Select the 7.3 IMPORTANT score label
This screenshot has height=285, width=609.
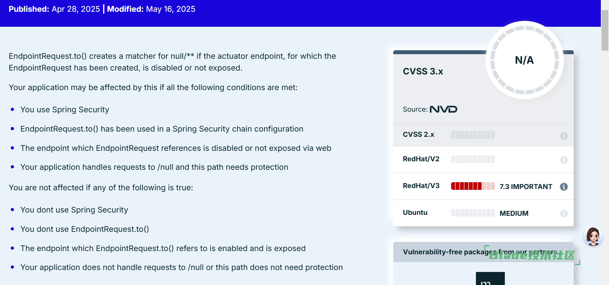(x=526, y=187)
